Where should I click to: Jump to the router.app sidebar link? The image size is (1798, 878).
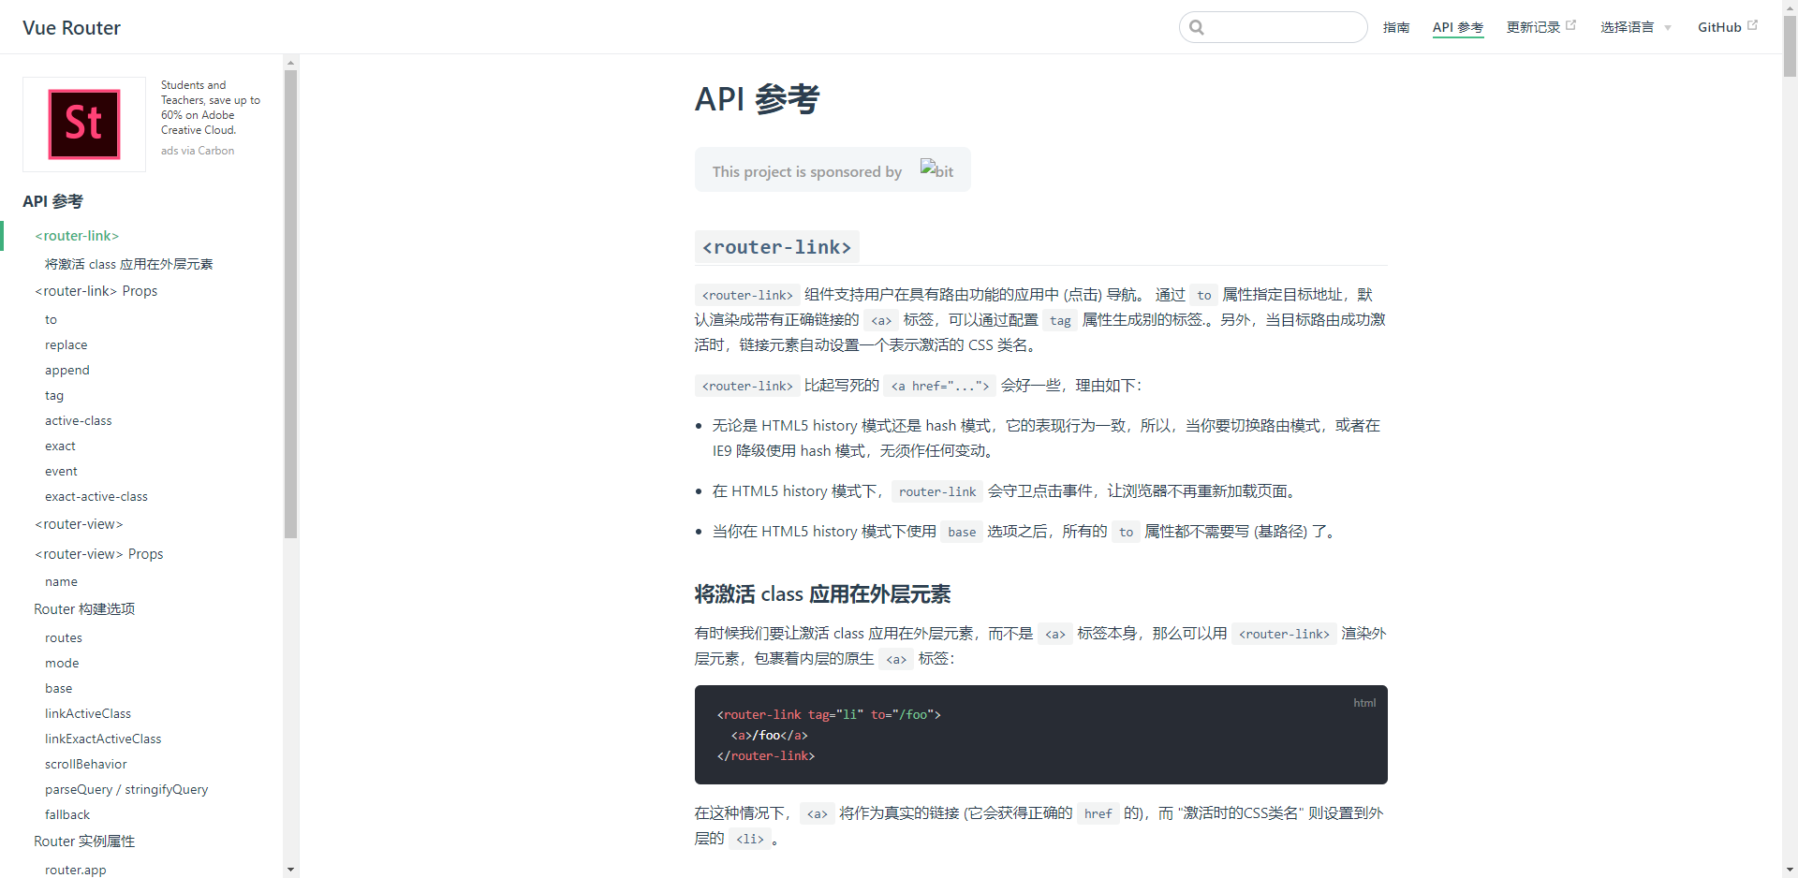[x=76, y=870]
